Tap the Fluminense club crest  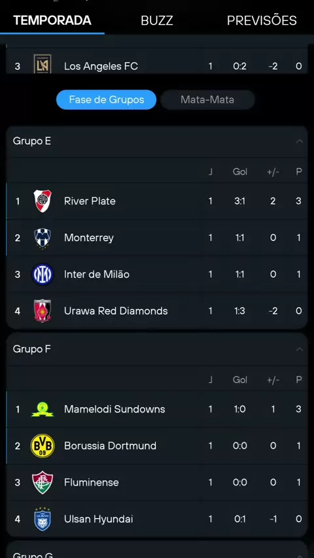43,483
